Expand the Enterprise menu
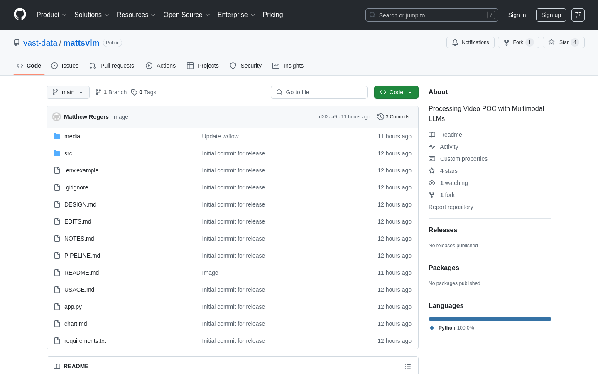 [236, 15]
